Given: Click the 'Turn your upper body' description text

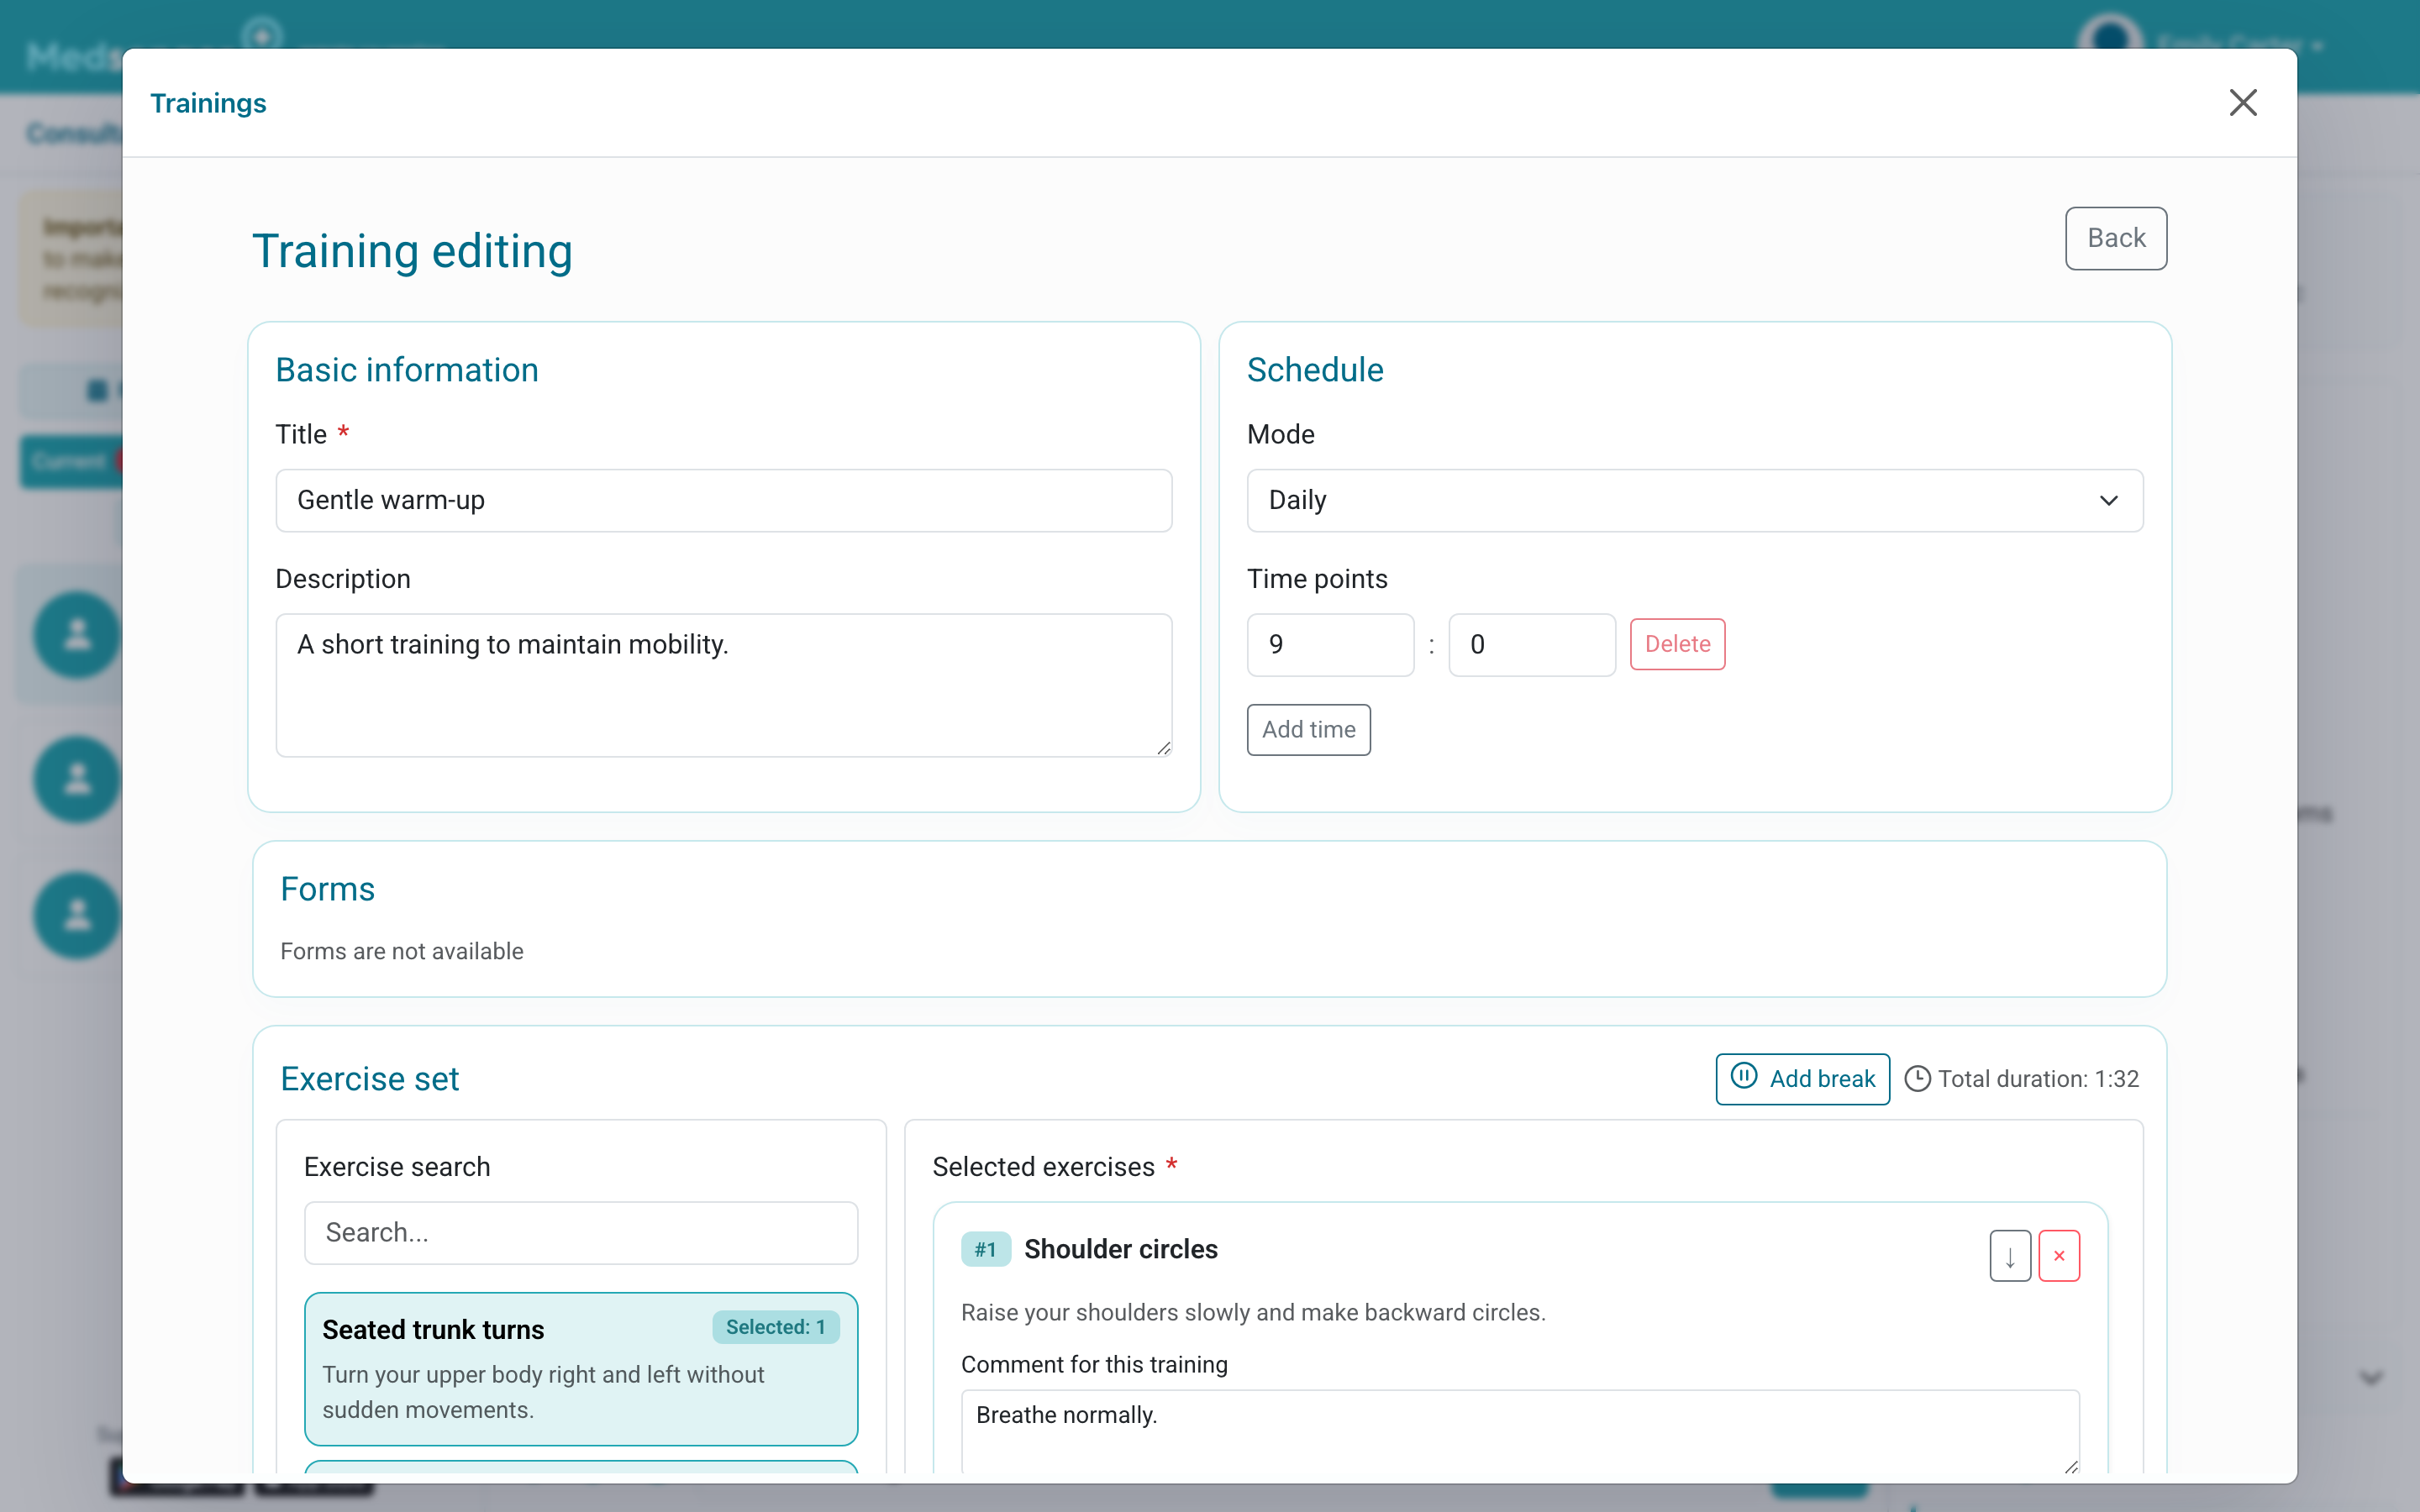Looking at the screenshot, I should [543, 1392].
